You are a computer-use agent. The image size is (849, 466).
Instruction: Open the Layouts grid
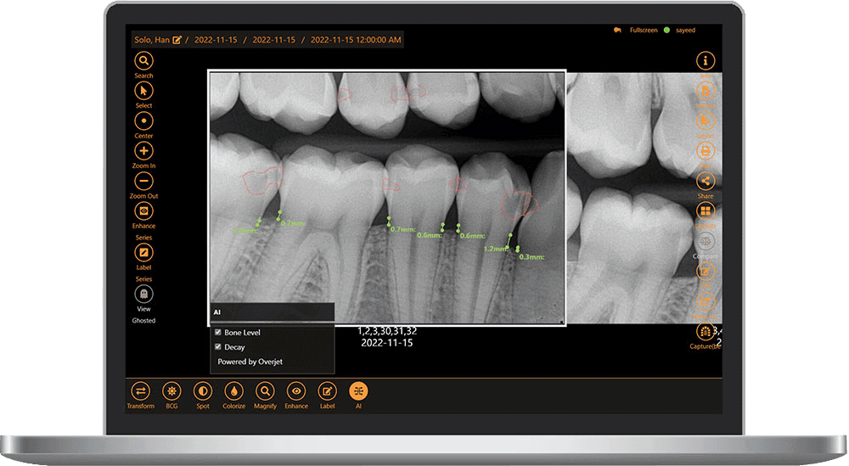click(705, 211)
